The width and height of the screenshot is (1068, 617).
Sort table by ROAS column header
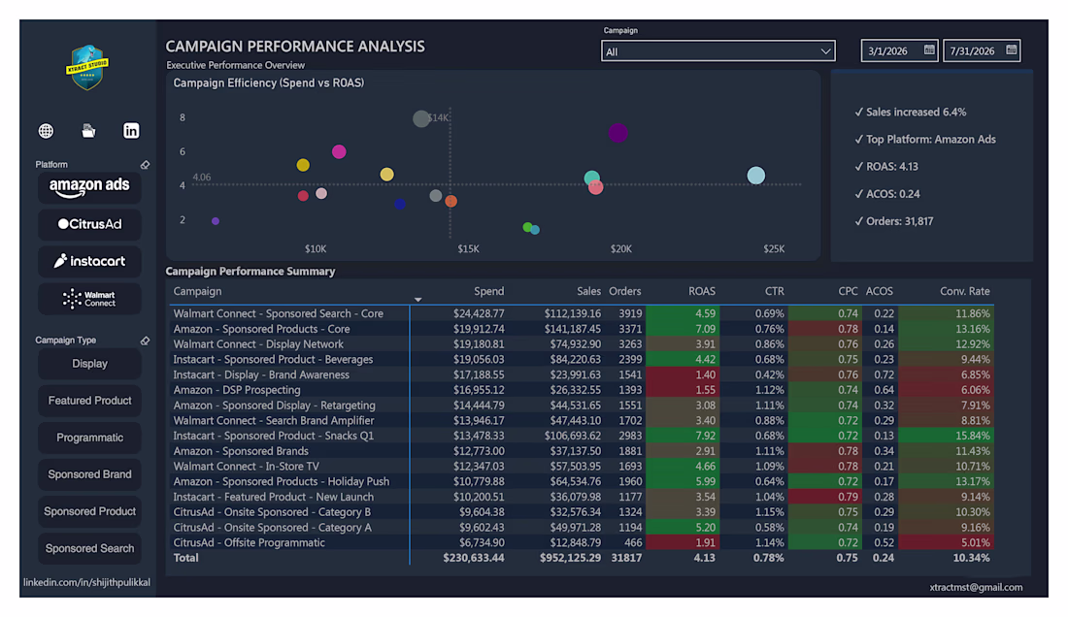click(702, 291)
